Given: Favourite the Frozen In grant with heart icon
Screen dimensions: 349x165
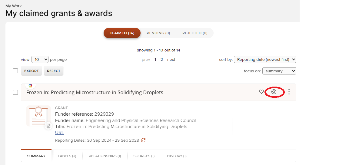Looking at the screenshot, I should click(x=261, y=92).
